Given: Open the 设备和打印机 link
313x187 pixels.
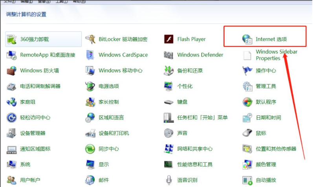Looking at the screenshot, I should (113, 133).
